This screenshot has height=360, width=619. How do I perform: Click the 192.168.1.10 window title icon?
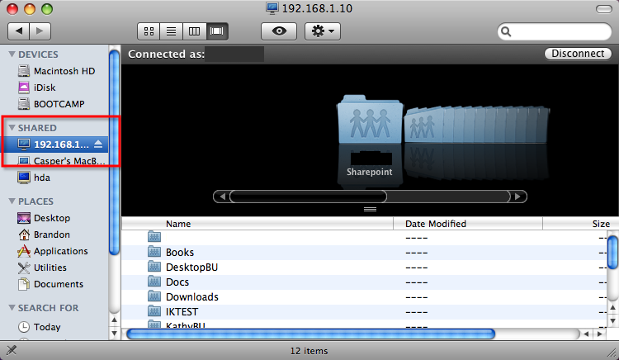click(x=272, y=8)
